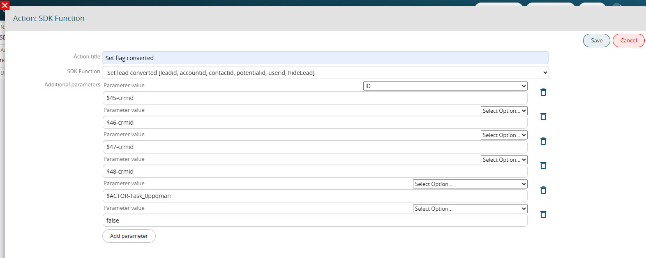Delete the $ACTOR-Task_0ppqman parameter row
This screenshot has height=258, width=646.
point(543,190)
